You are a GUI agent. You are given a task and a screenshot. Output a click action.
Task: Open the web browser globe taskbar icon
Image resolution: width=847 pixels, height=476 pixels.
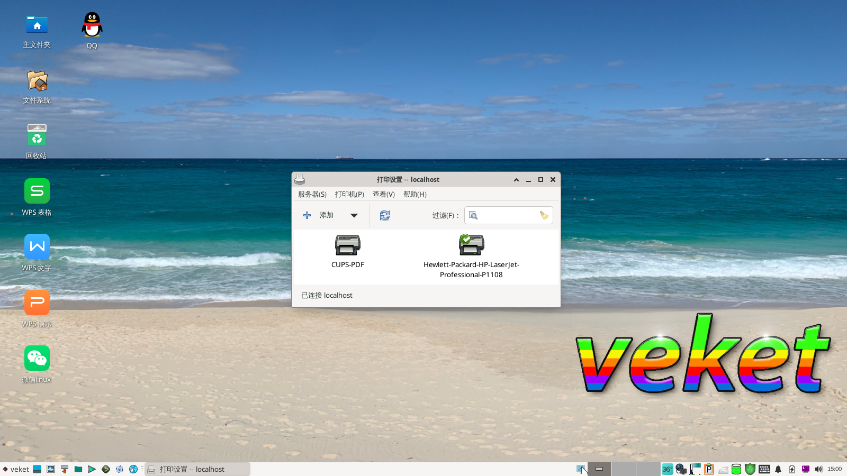(133, 469)
